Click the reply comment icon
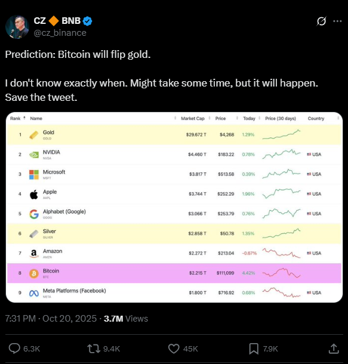Screen dimensions: 348x364 [x=14, y=348]
